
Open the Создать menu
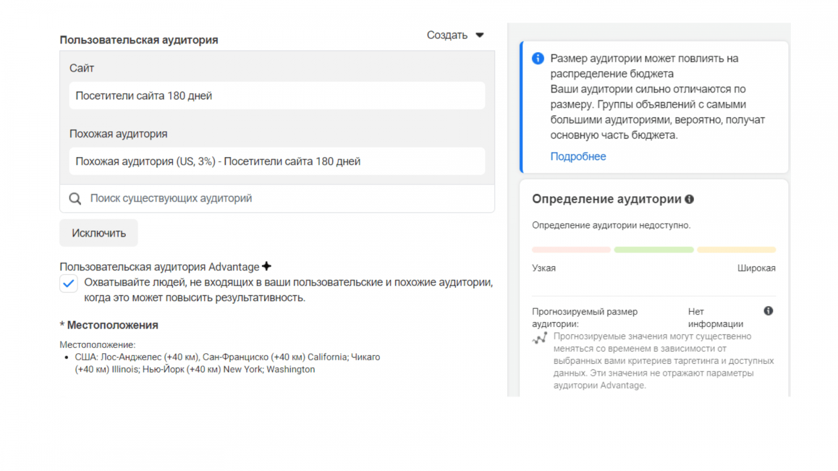[x=447, y=35]
